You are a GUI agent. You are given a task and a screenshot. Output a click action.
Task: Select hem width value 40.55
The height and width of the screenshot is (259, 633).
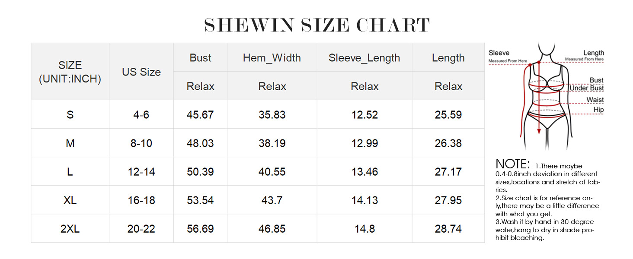point(272,172)
